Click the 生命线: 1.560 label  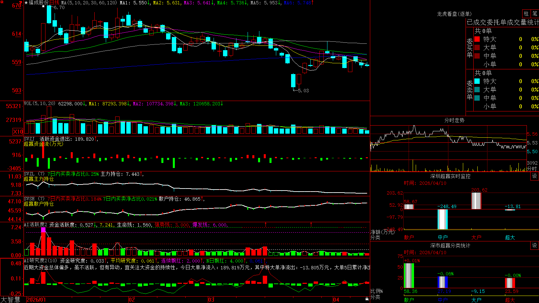coord(135,225)
